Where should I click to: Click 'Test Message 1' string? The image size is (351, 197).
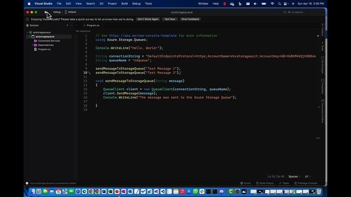point(161,69)
